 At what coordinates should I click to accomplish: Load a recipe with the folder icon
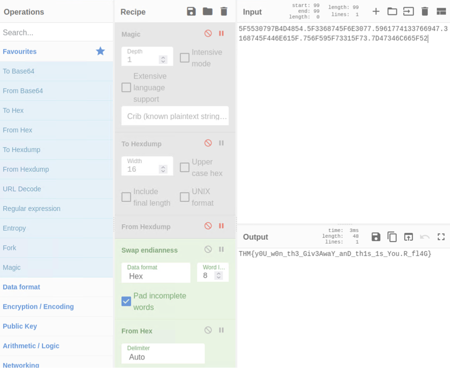click(x=207, y=11)
